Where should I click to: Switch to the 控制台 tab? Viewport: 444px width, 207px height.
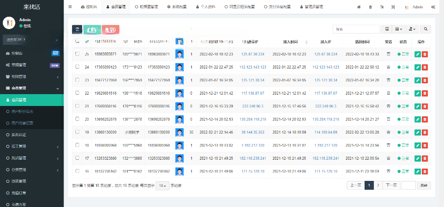point(89,7)
